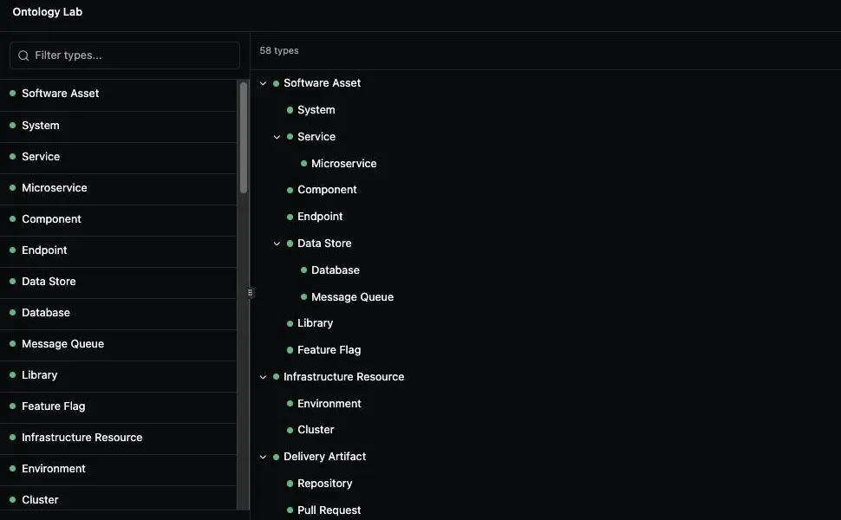
Task: Collapse the Service tree node
Action: tap(277, 137)
